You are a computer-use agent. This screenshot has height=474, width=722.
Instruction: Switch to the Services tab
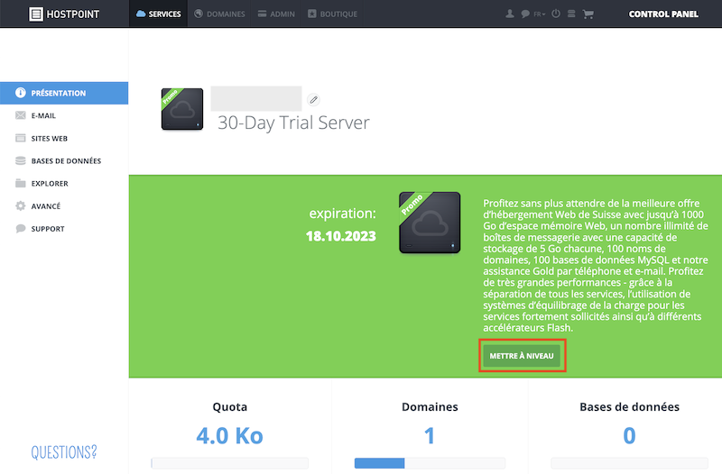(x=159, y=14)
